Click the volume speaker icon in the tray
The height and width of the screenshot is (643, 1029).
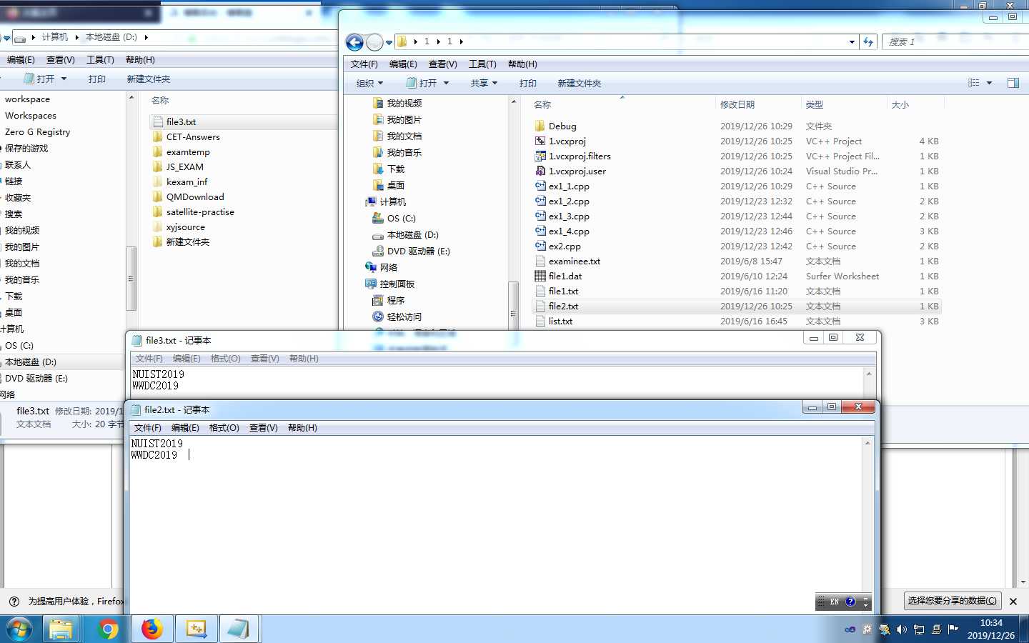point(901,629)
